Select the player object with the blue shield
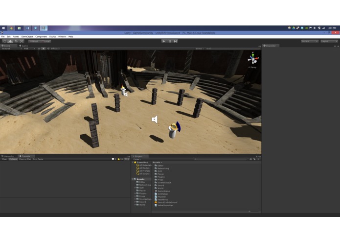The image size is (340, 242). (174, 130)
